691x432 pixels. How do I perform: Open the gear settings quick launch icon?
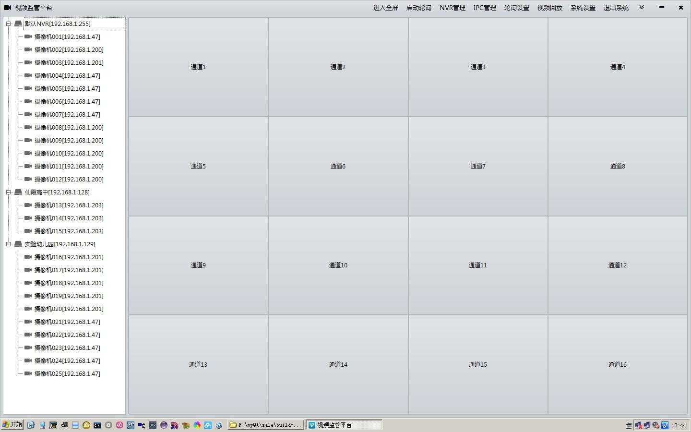108,425
